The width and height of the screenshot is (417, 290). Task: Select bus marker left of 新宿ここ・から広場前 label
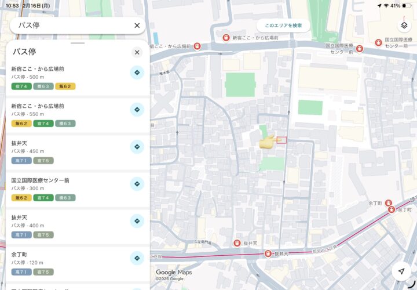(225, 38)
